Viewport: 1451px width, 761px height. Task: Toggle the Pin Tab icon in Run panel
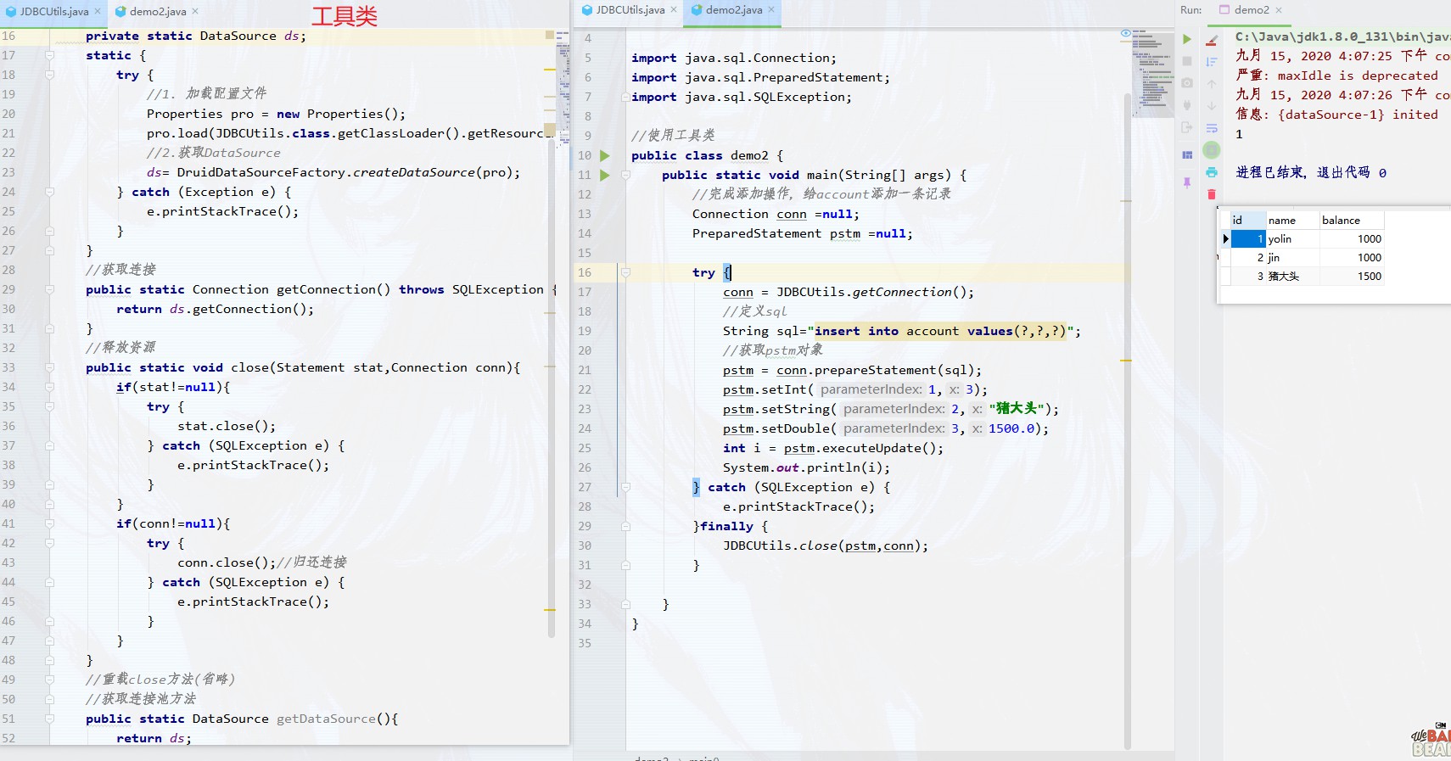tap(1187, 182)
